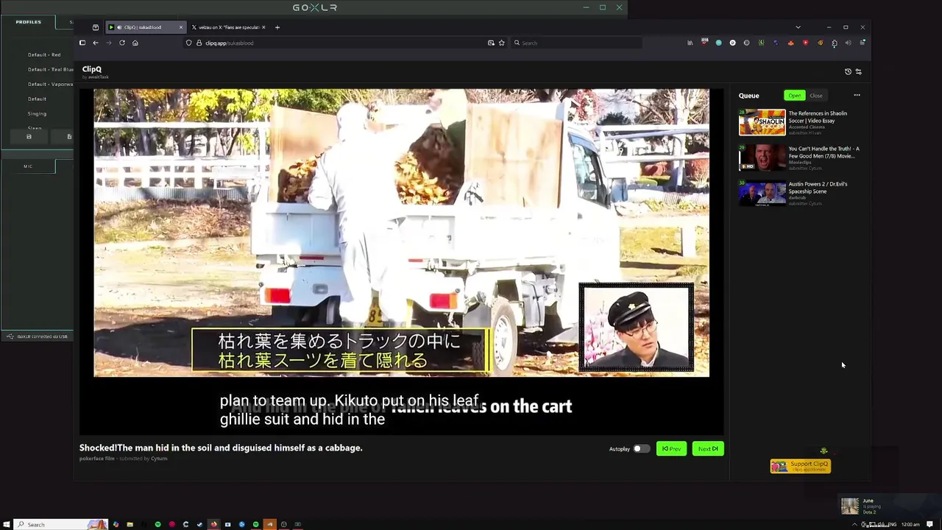Open Windows notification center icon
The height and width of the screenshot is (530, 942).
click(930, 524)
